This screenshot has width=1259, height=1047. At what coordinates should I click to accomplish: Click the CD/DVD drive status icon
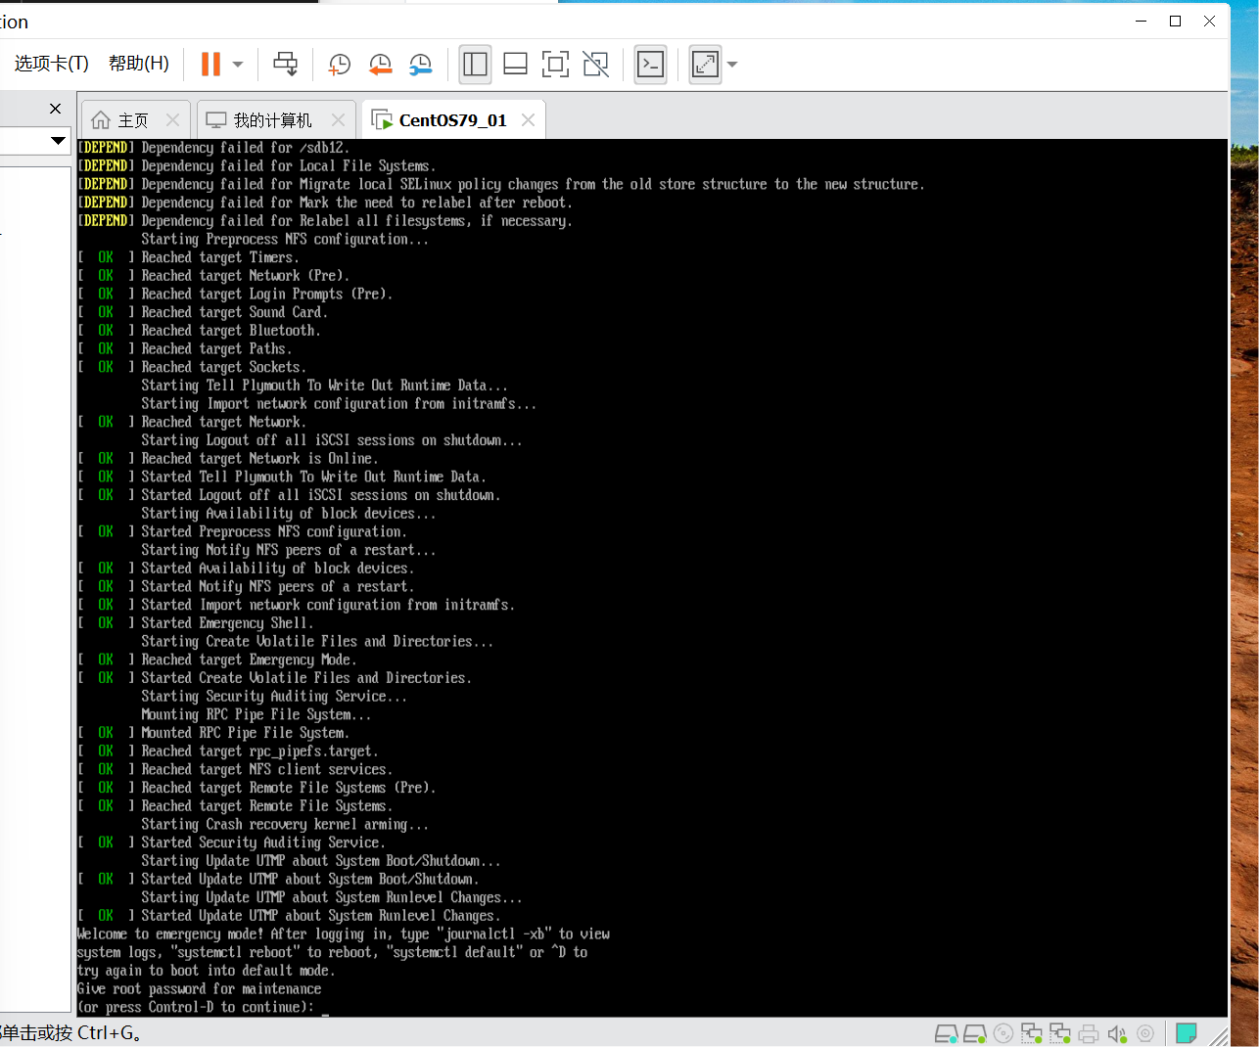(1003, 1033)
